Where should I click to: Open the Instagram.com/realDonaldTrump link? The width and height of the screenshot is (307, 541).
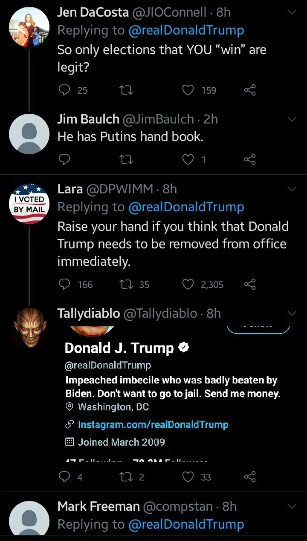point(153,425)
